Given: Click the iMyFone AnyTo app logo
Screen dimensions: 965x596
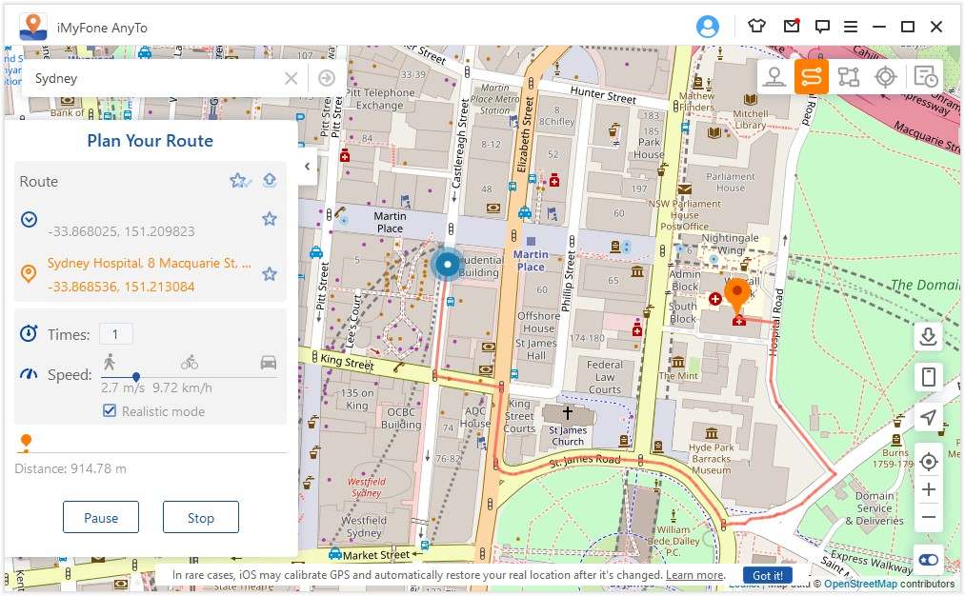Looking at the screenshot, I should pos(33,27).
